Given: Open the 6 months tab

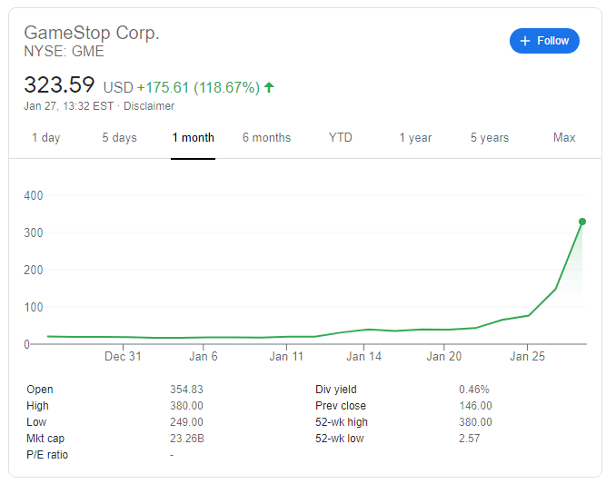Looking at the screenshot, I should coord(266,138).
